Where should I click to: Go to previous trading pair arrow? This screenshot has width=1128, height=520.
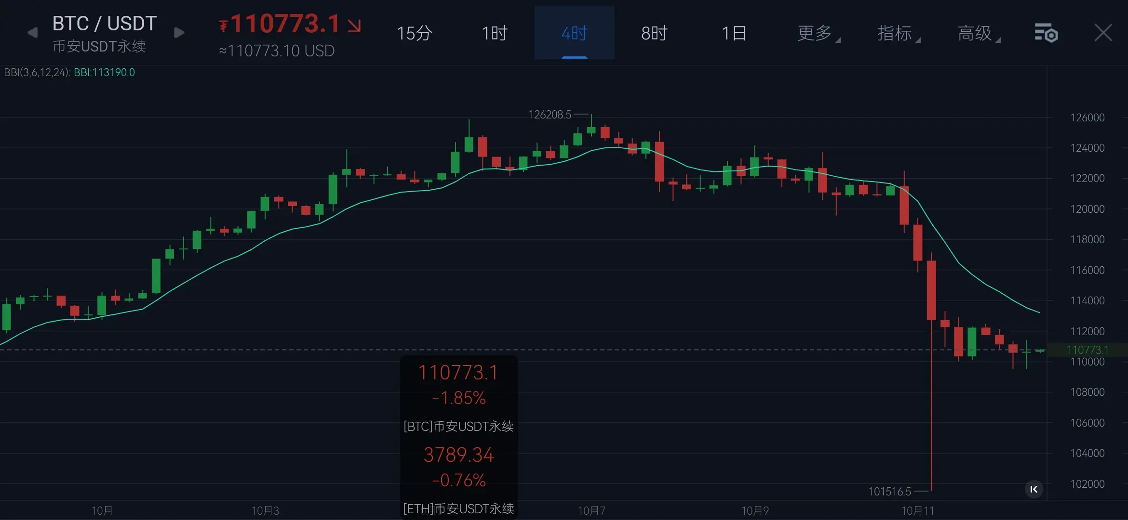coord(33,33)
